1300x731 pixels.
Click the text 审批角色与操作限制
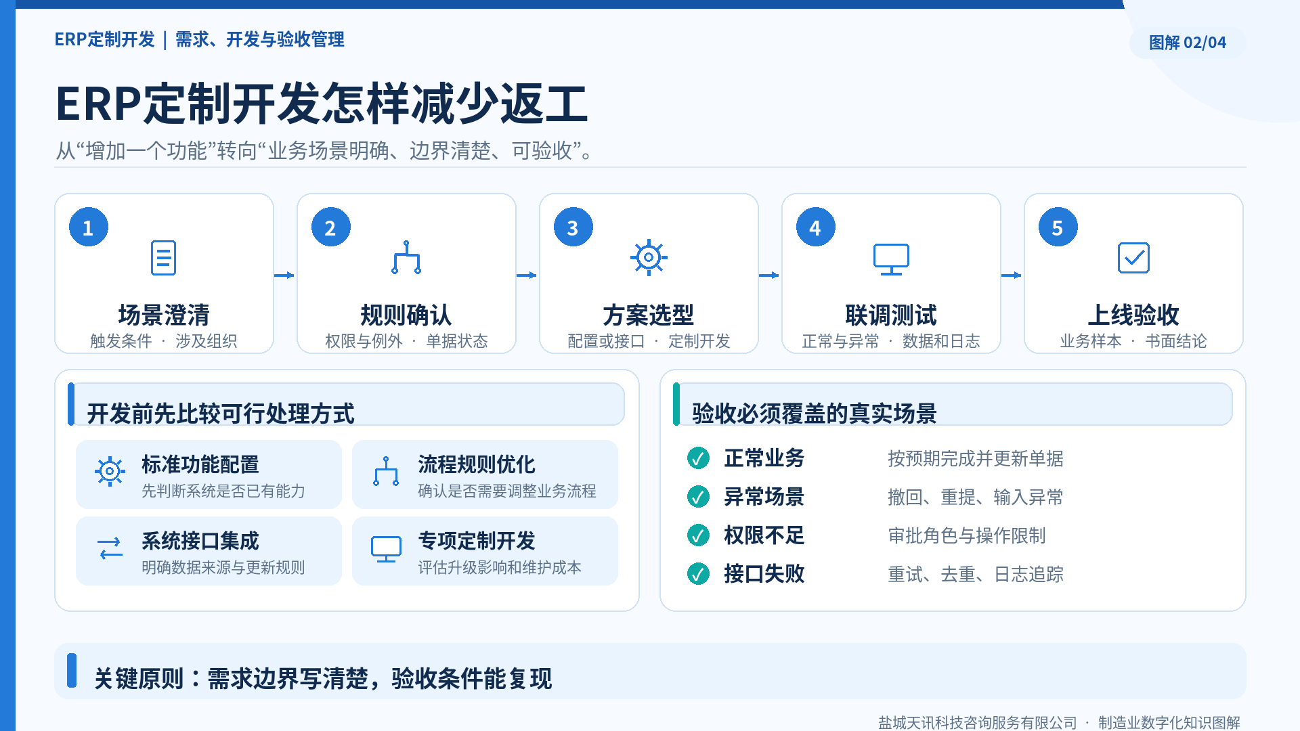coord(967,535)
